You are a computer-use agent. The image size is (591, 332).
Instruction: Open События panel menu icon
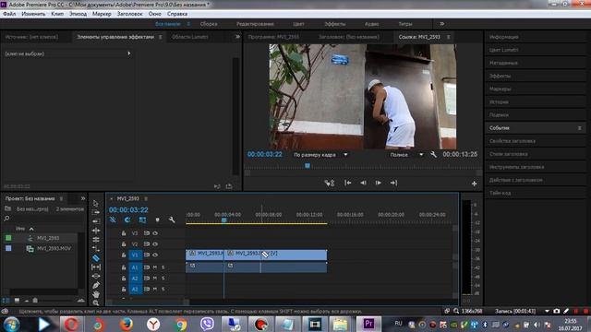(x=579, y=128)
